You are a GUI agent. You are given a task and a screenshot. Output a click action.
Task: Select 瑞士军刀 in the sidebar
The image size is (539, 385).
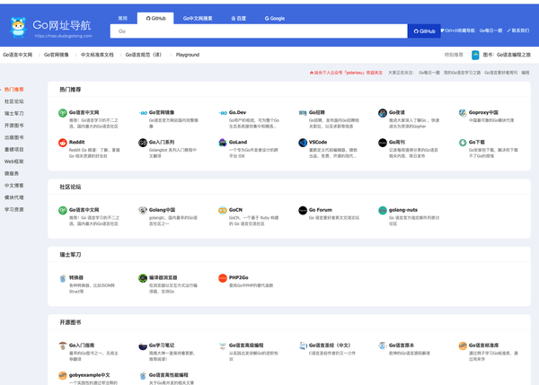coord(14,113)
